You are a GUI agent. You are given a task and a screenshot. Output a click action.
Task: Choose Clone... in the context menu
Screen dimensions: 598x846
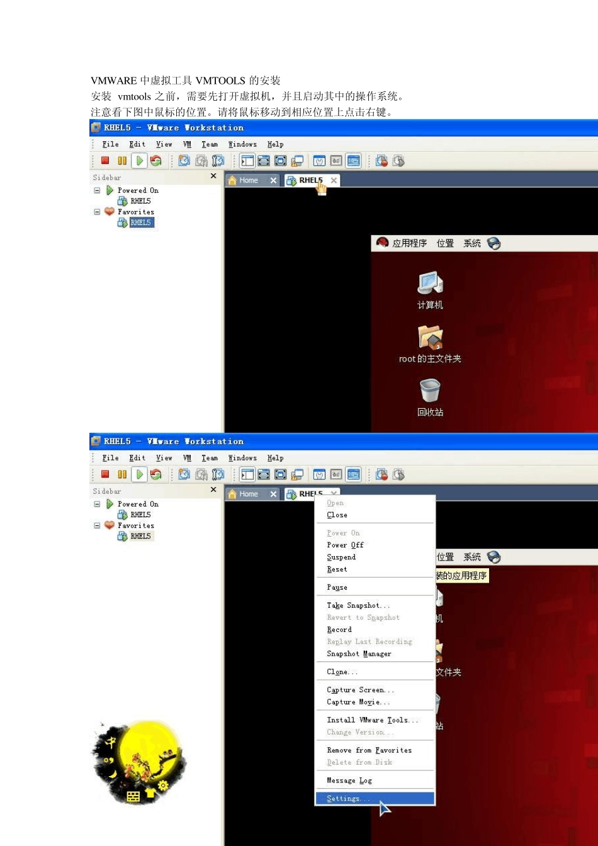point(375,672)
